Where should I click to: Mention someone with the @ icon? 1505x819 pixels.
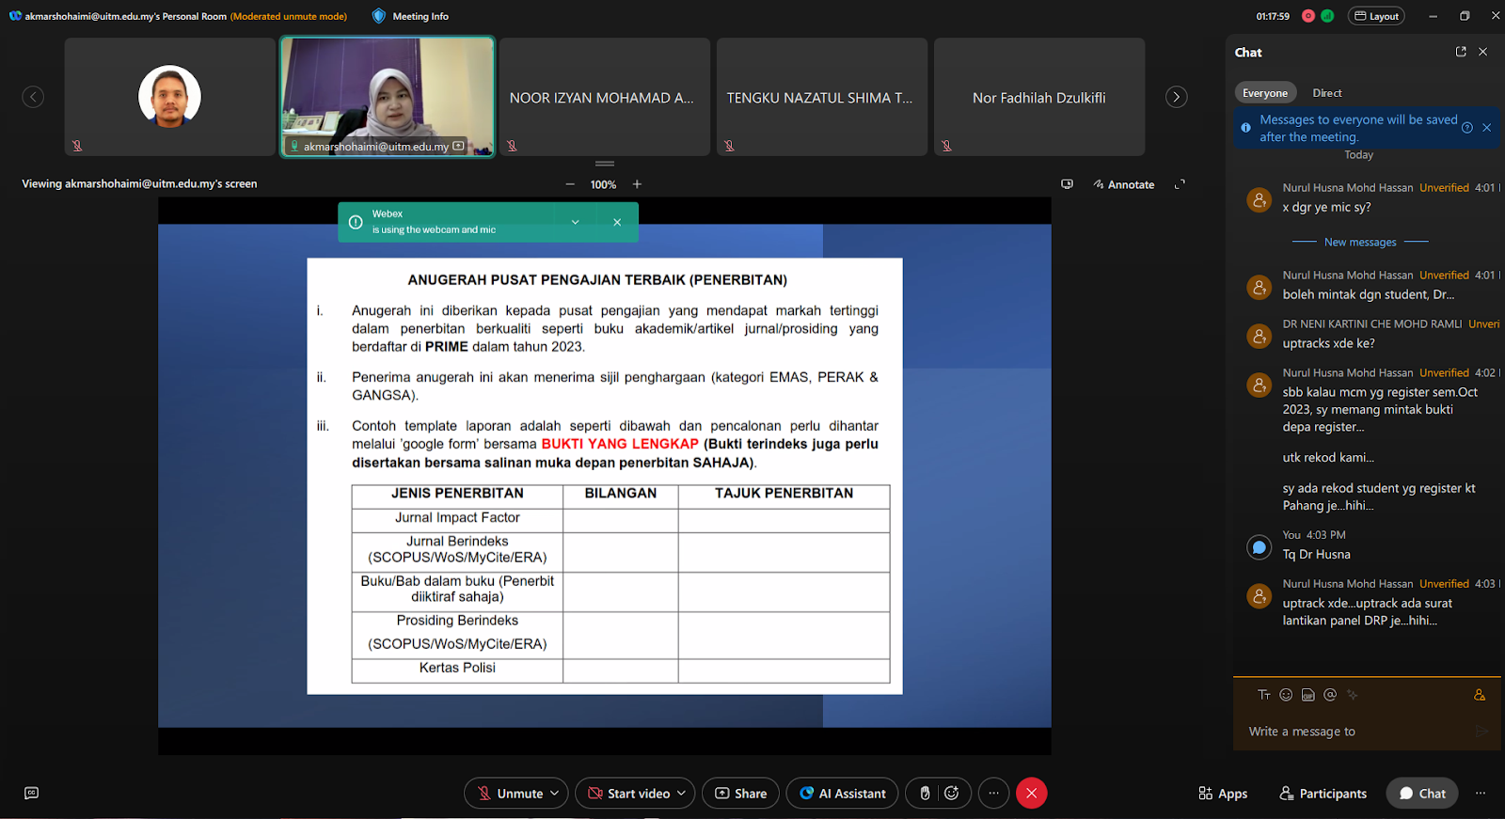(x=1330, y=695)
